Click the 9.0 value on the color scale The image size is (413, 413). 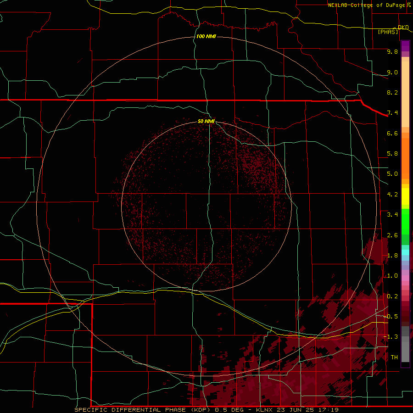click(392, 72)
